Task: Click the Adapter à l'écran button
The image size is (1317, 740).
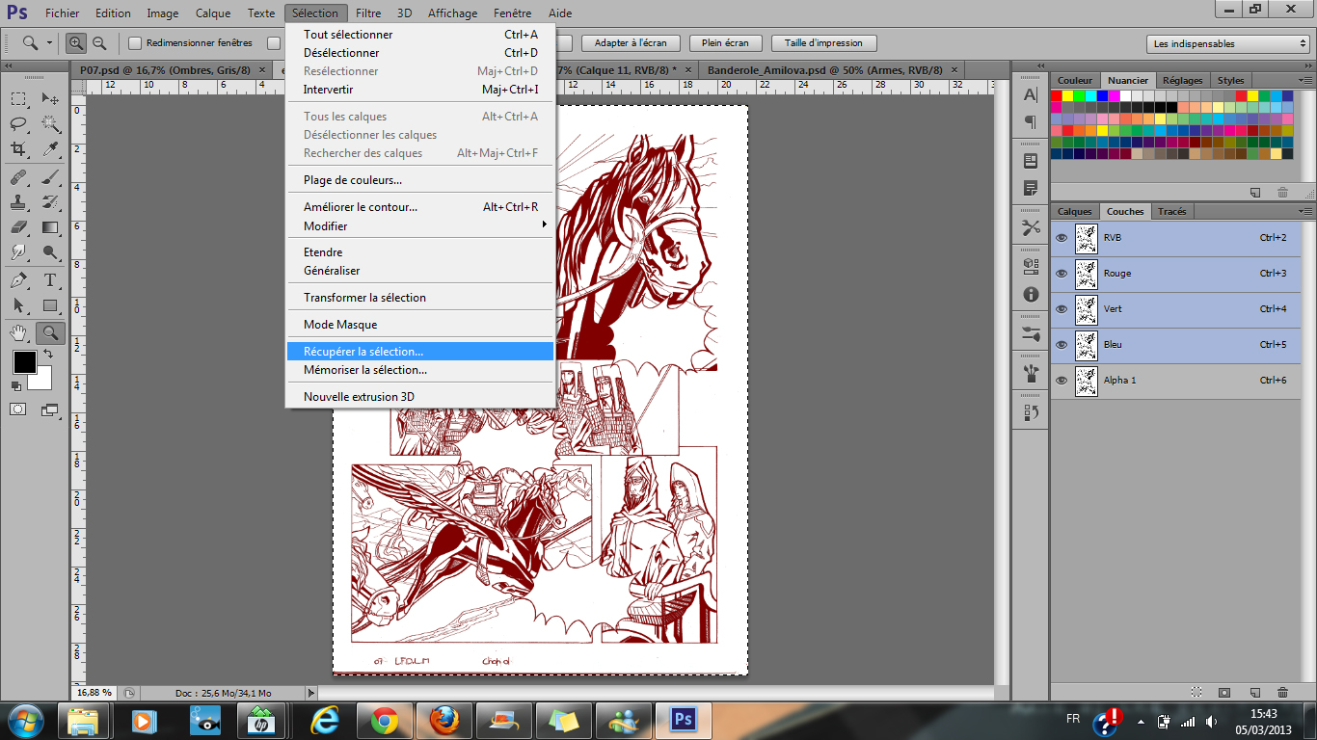Action: click(x=631, y=43)
